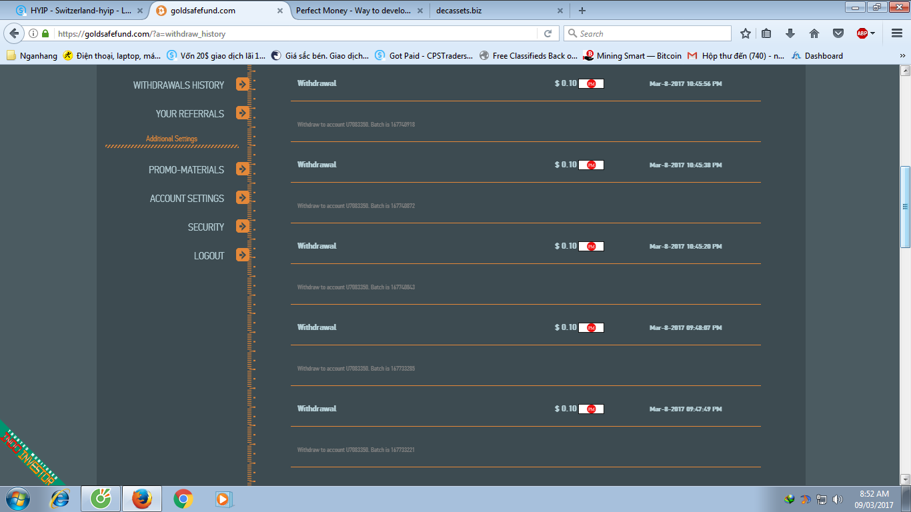Screen dimensions: 911x512
Task: Click the Perfect Money icon on the 10:45:38 PM withdrawal
Action: coord(591,165)
